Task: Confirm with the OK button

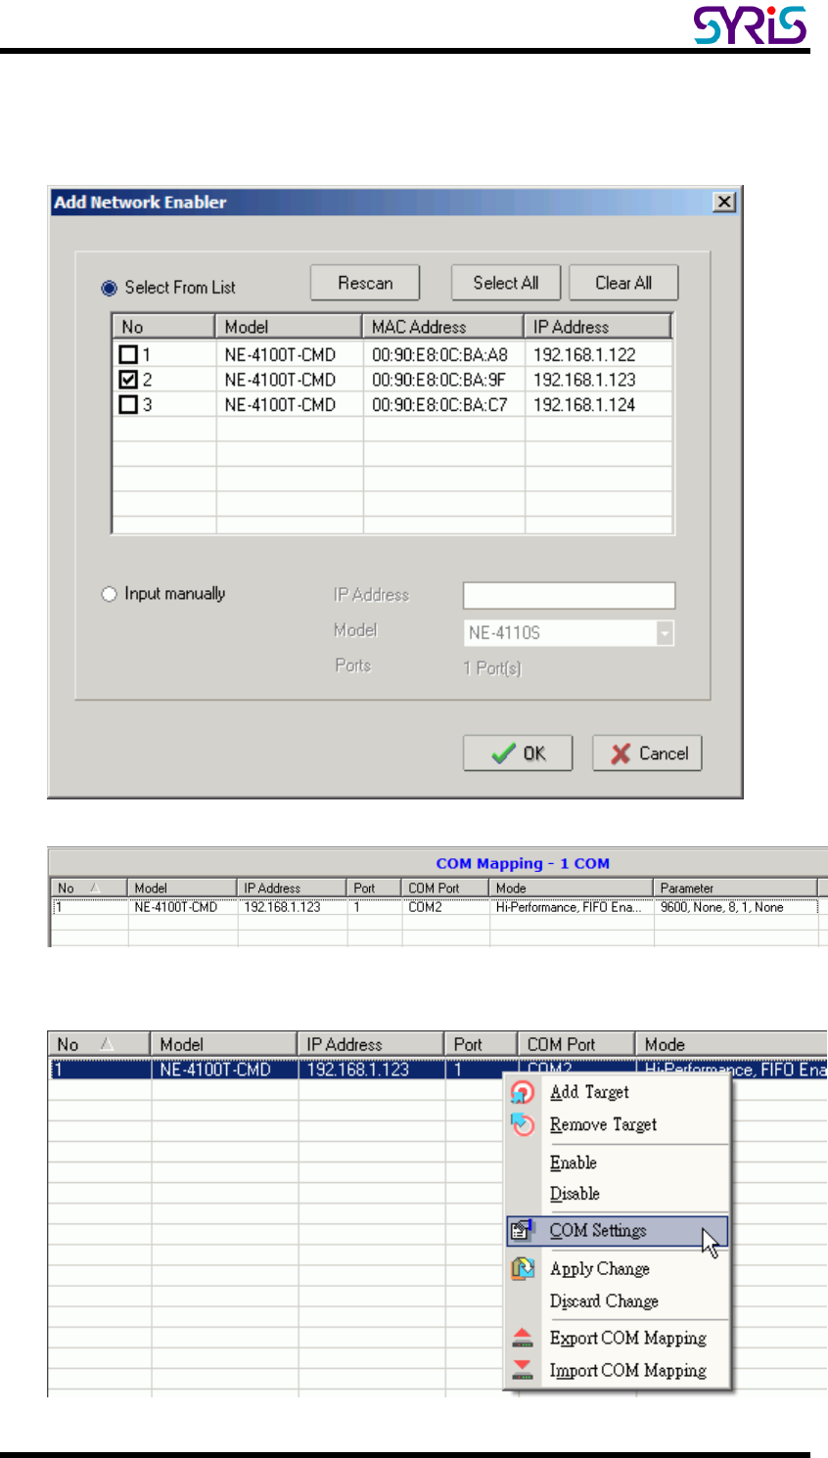Action: [x=518, y=753]
